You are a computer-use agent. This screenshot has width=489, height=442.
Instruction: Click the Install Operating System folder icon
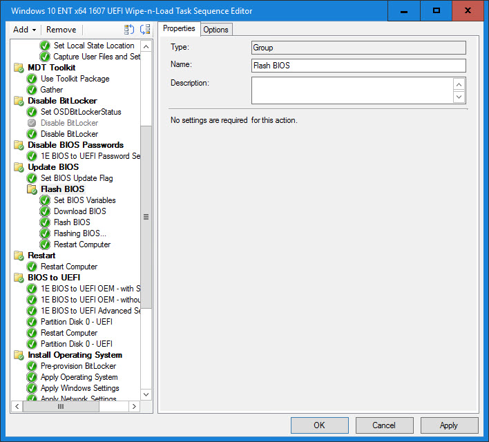click(19, 355)
